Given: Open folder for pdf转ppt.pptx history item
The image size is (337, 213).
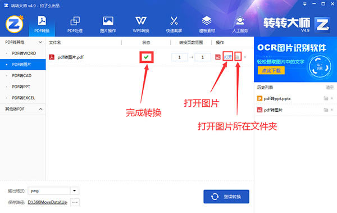Looking at the screenshot, I should (326, 98).
